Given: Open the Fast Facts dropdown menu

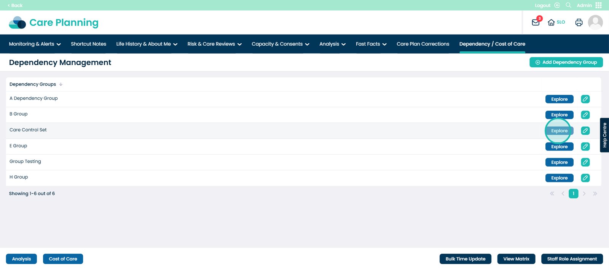Looking at the screenshot, I should [x=371, y=44].
